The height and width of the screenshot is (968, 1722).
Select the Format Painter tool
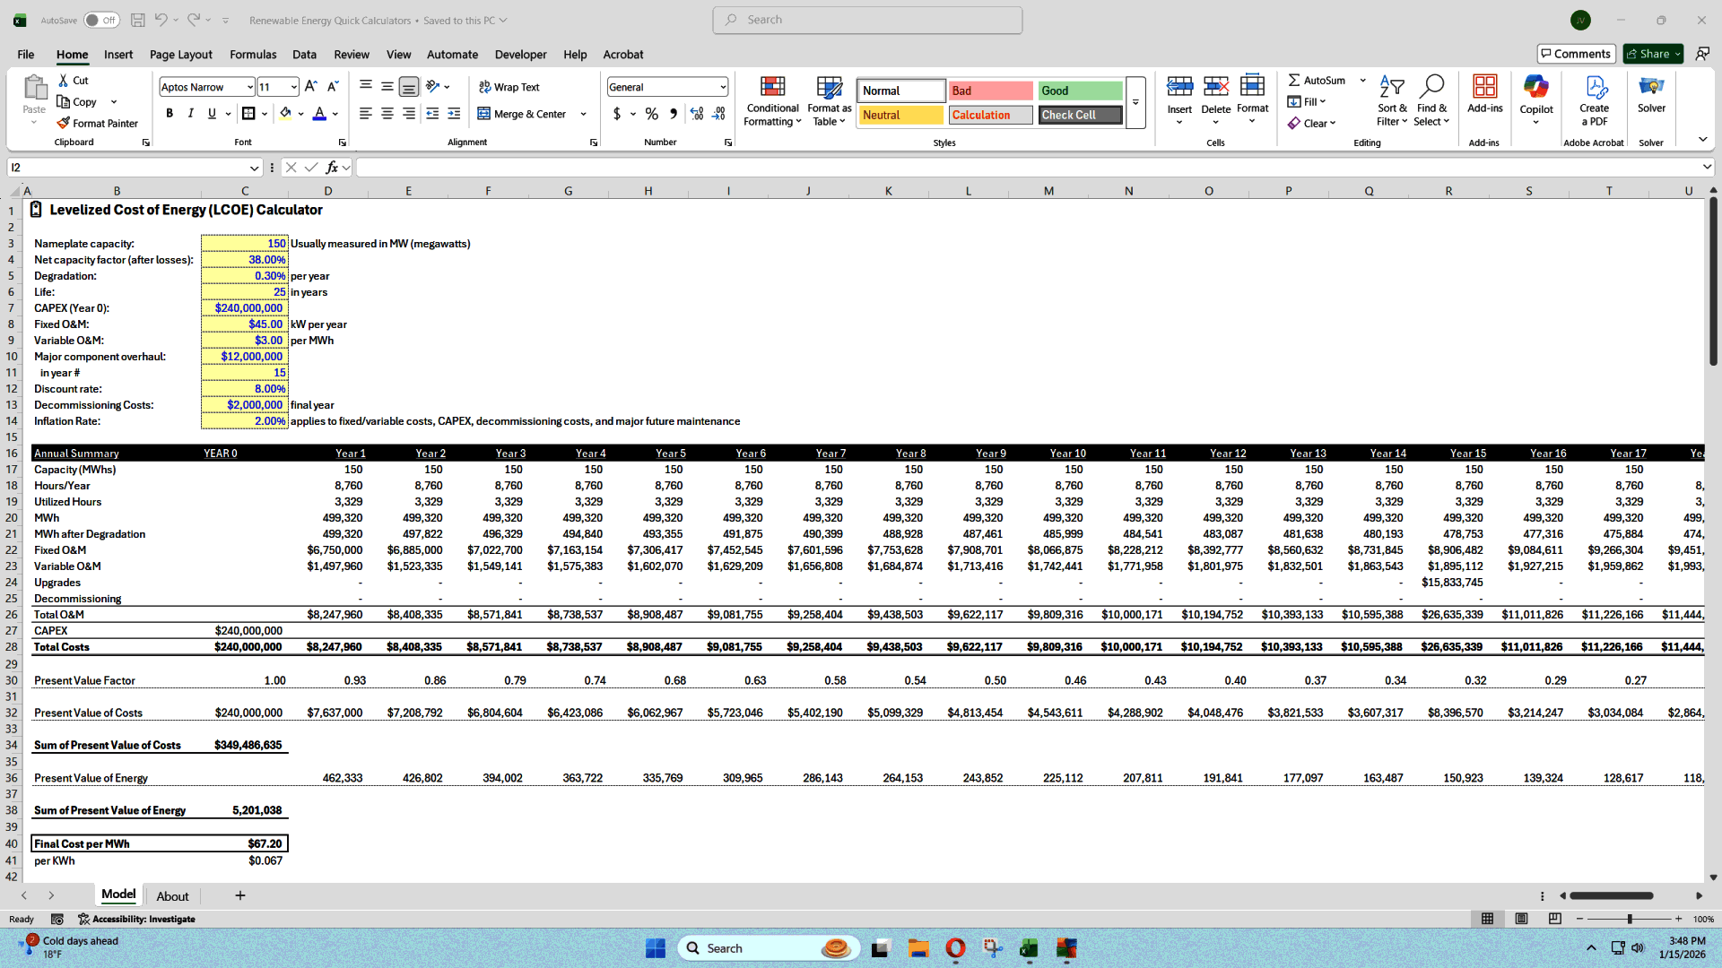coord(98,123)
